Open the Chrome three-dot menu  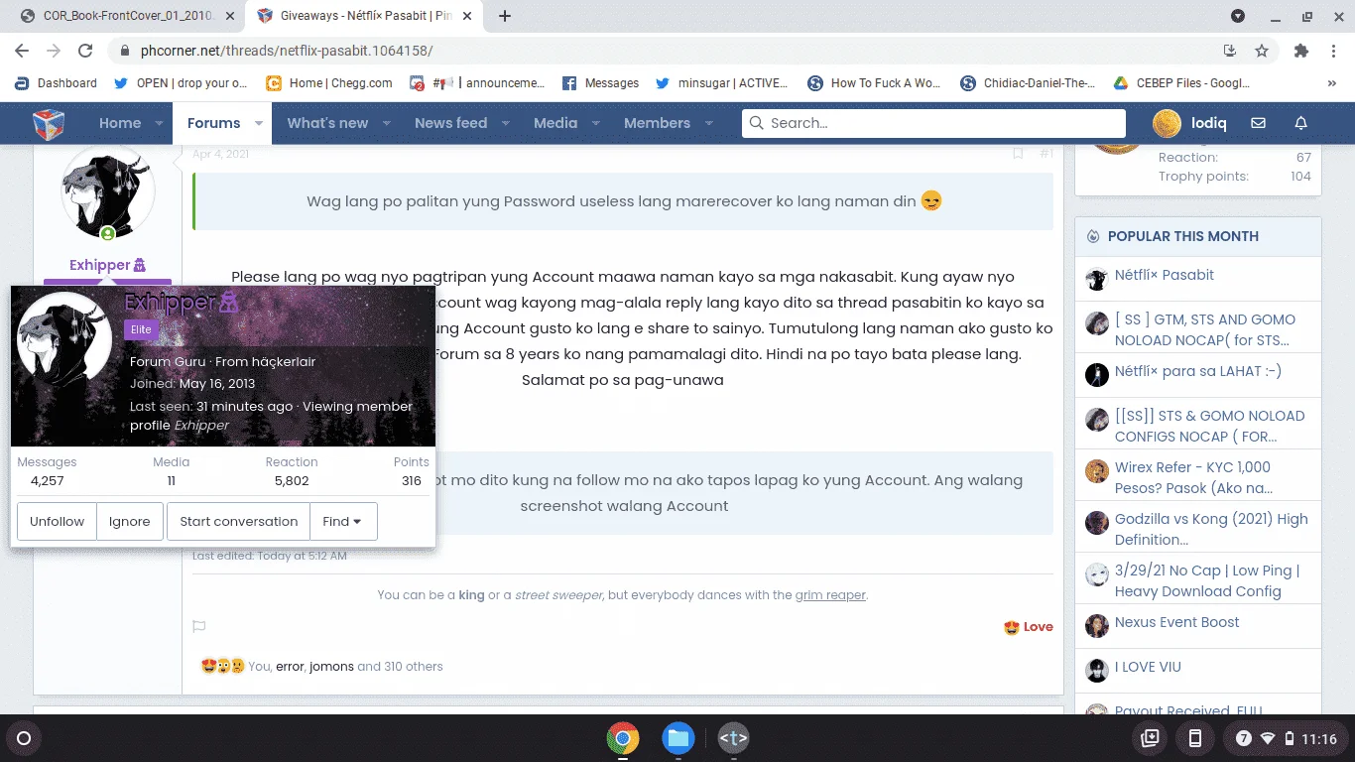(x=1334, y=51)
